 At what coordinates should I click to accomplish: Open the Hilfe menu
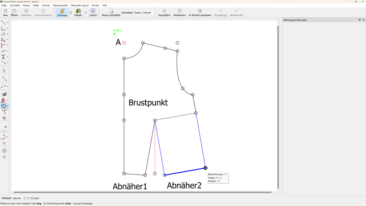(x=105, y=5)
